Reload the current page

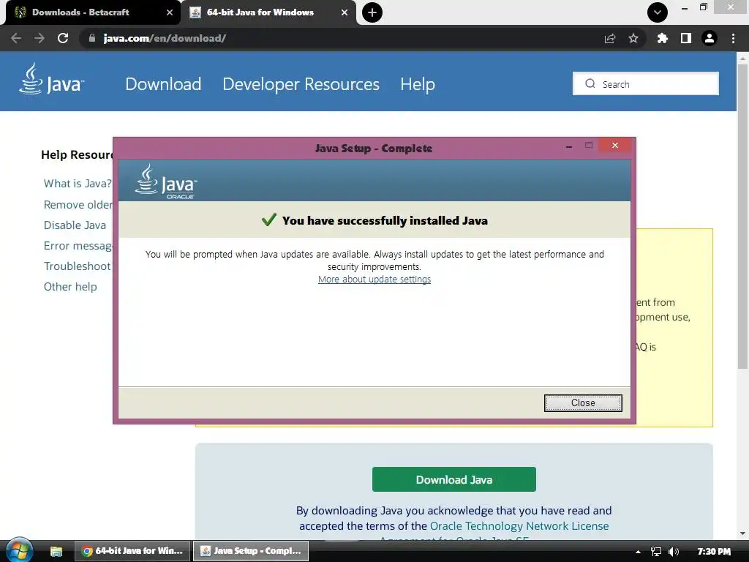click(x=63, y=38)
